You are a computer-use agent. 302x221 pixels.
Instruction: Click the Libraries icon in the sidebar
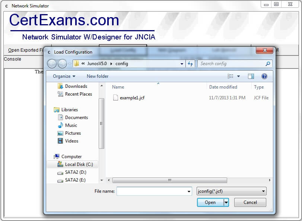tap(57, 110)
